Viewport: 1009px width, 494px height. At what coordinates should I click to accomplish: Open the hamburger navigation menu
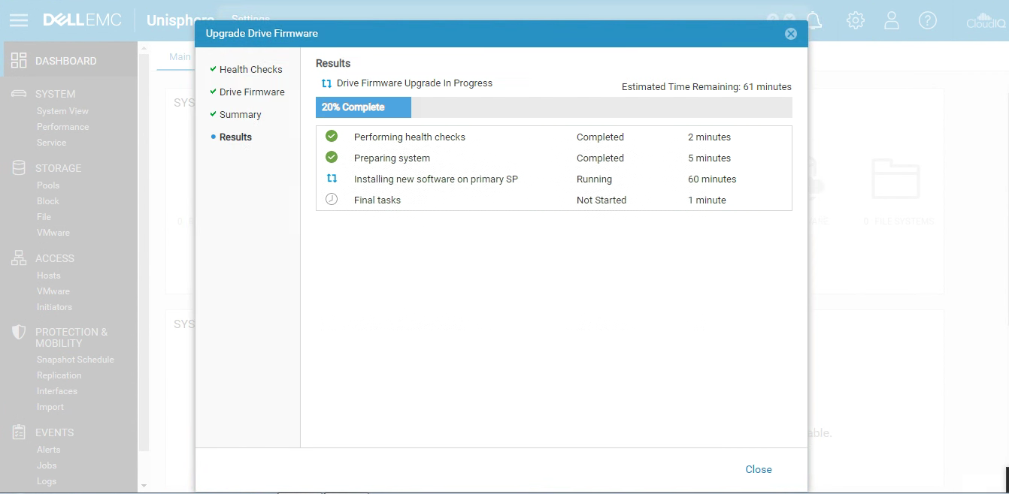(x=19, y=20)
